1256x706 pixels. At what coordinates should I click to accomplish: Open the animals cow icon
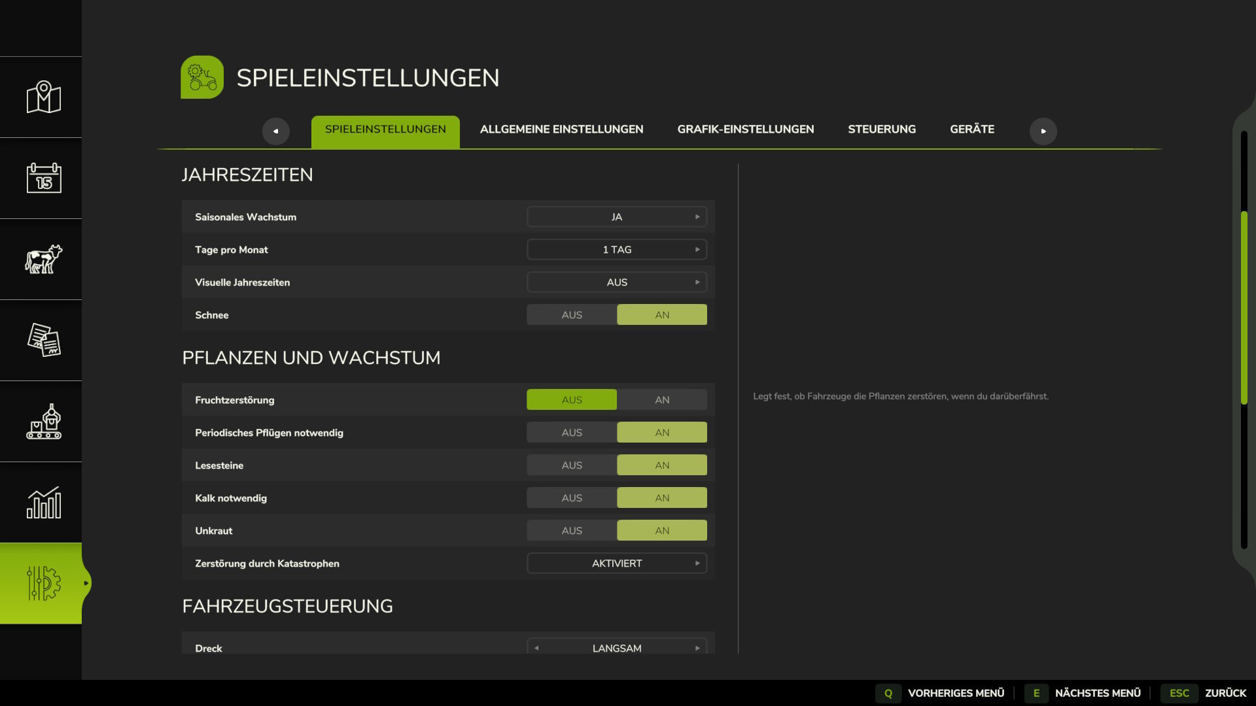[43, 259]
